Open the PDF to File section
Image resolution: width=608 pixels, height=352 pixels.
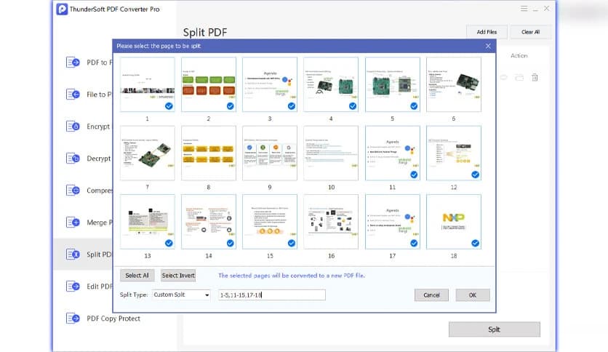[100, 63]
